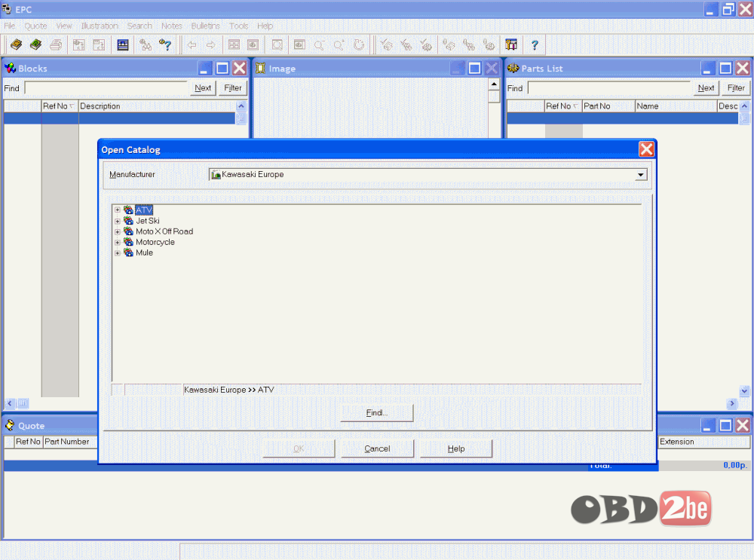Image resolution: width=754 pixels, height=560 pixels.
Task: Close the Open Catalog dialog
Action: [646, 149]
